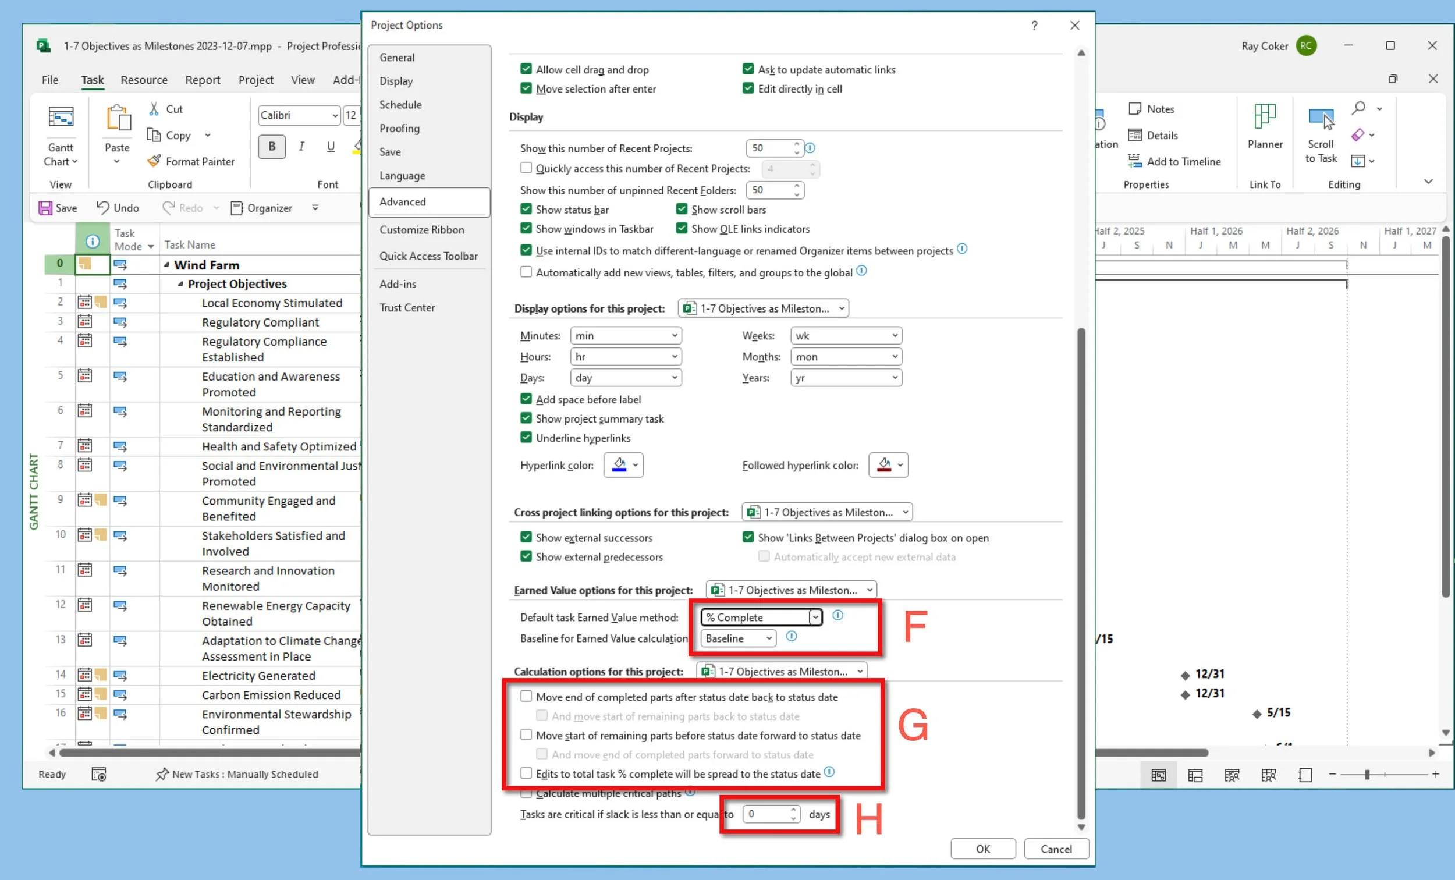Open Display options for this project dropdown

tap(763, 308)
